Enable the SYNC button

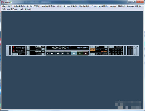pos(93,54)
